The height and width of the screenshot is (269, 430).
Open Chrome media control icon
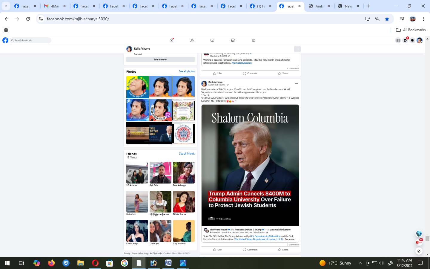pos(402,19)
